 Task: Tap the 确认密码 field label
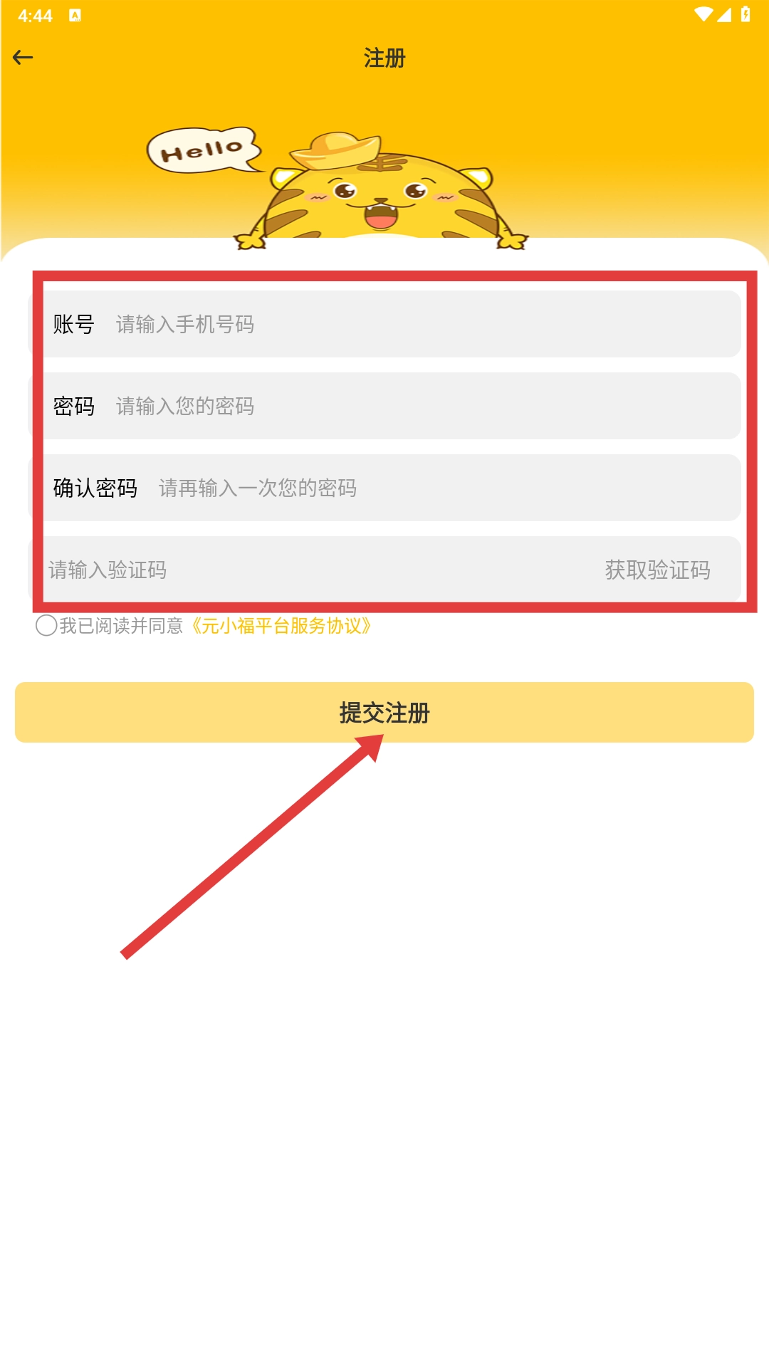click(x=95, y=488)
